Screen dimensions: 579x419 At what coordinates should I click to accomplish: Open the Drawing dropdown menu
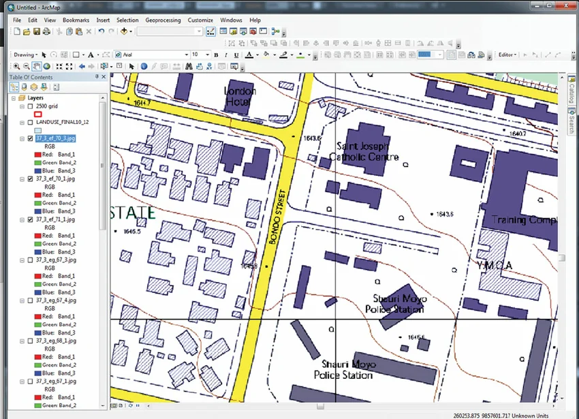pos(26,55)
